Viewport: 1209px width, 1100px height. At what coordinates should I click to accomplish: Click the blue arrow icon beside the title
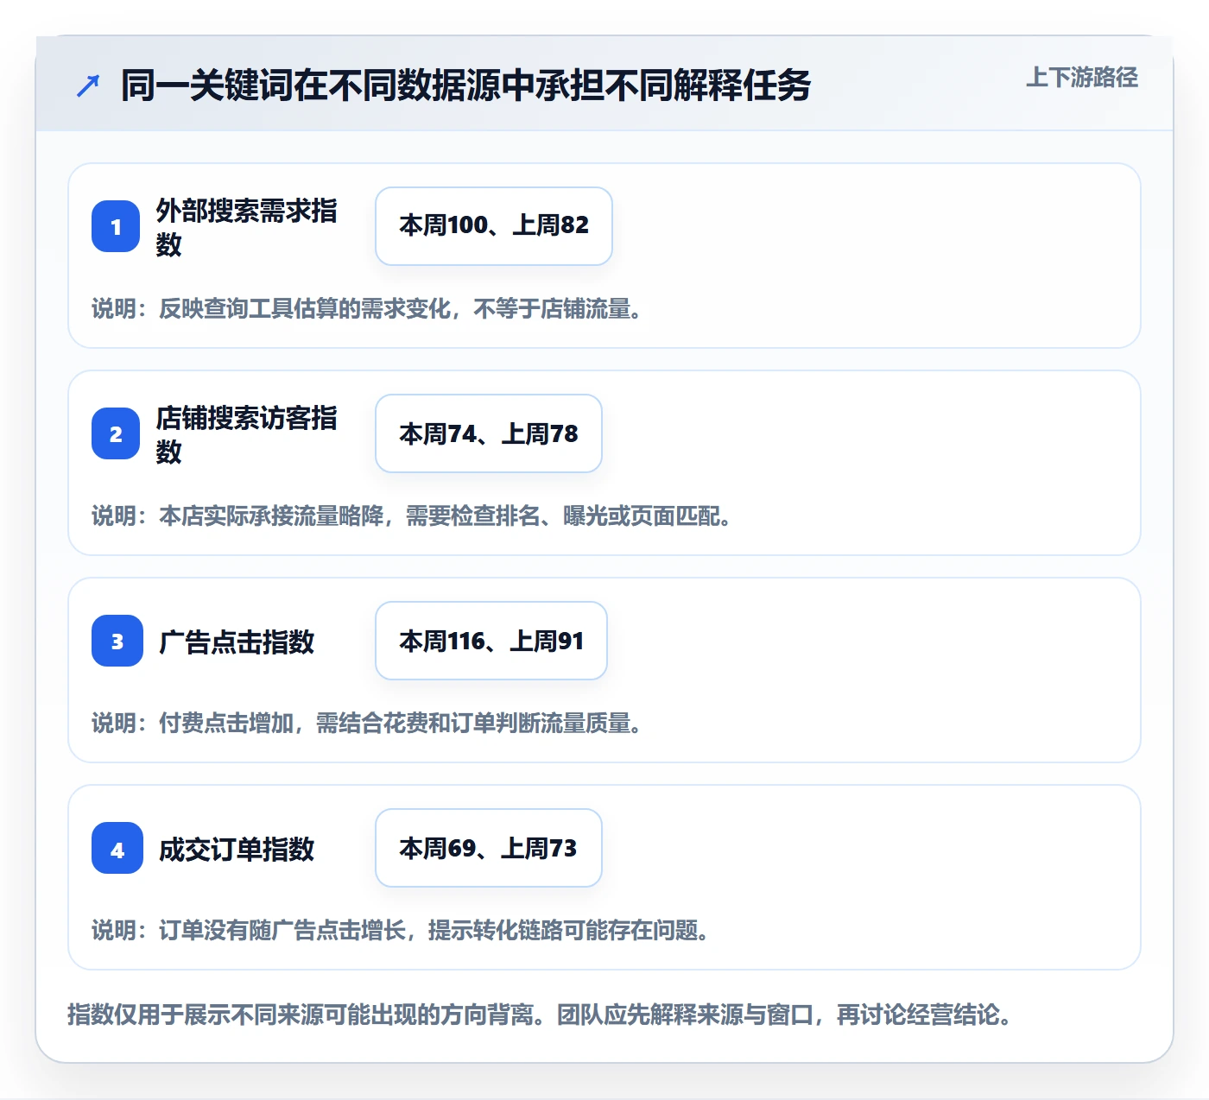point(88,85)
